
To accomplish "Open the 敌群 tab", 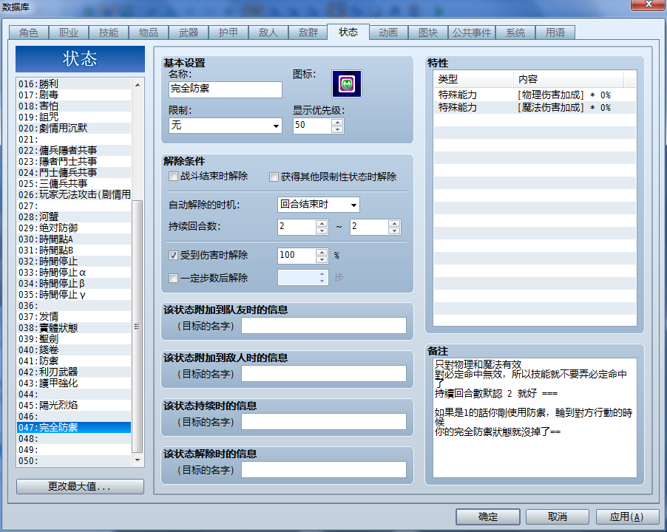I will (x=308, y=33).
